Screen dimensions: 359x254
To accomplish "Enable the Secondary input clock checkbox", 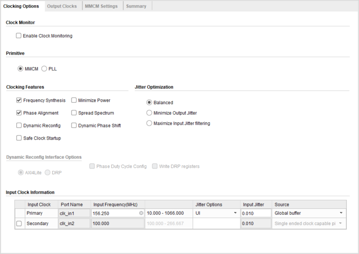I will tap(19, 224).
